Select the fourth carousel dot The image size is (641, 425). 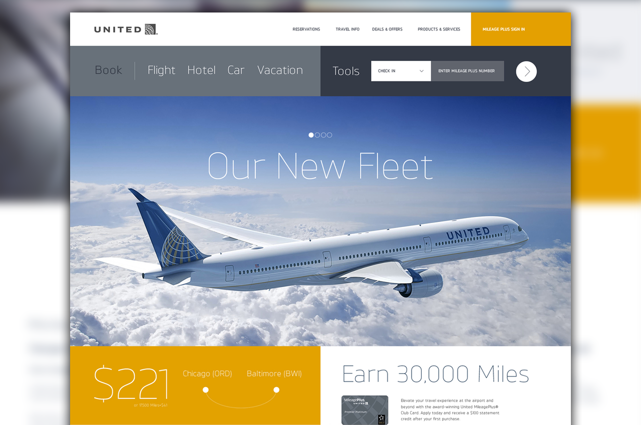(330, 135)
